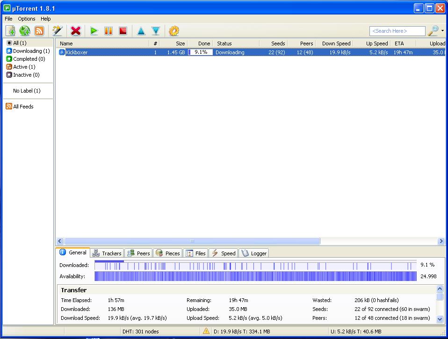Click in the Search Here input field

click(397, 31)
